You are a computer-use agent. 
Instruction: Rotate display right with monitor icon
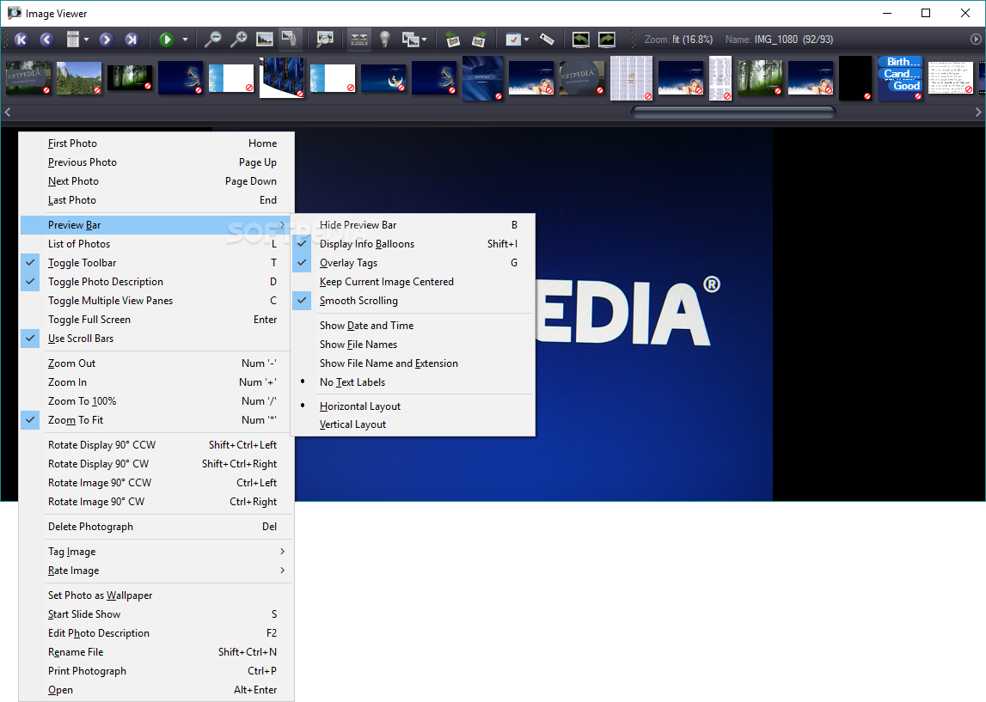point(607,40)
